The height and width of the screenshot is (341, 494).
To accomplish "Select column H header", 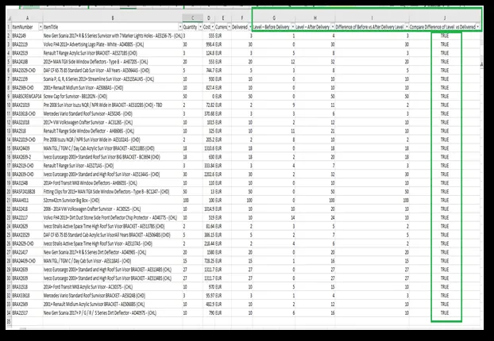I will [315, 18].
